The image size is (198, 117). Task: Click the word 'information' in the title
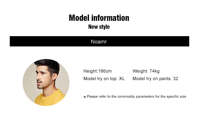[x=110, y=18]
